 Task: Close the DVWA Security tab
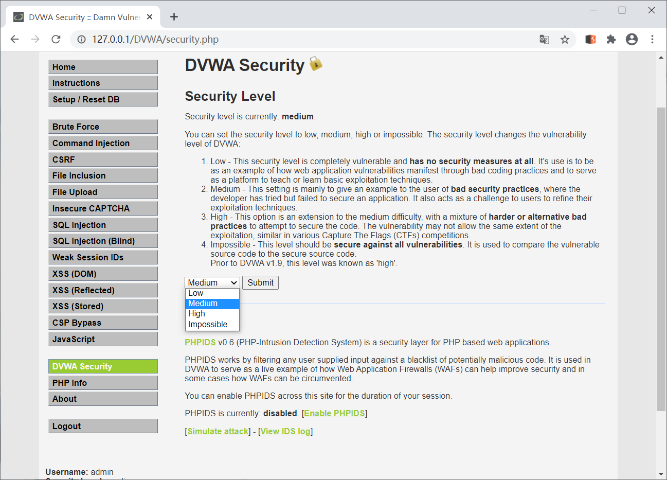coord(150,17)
